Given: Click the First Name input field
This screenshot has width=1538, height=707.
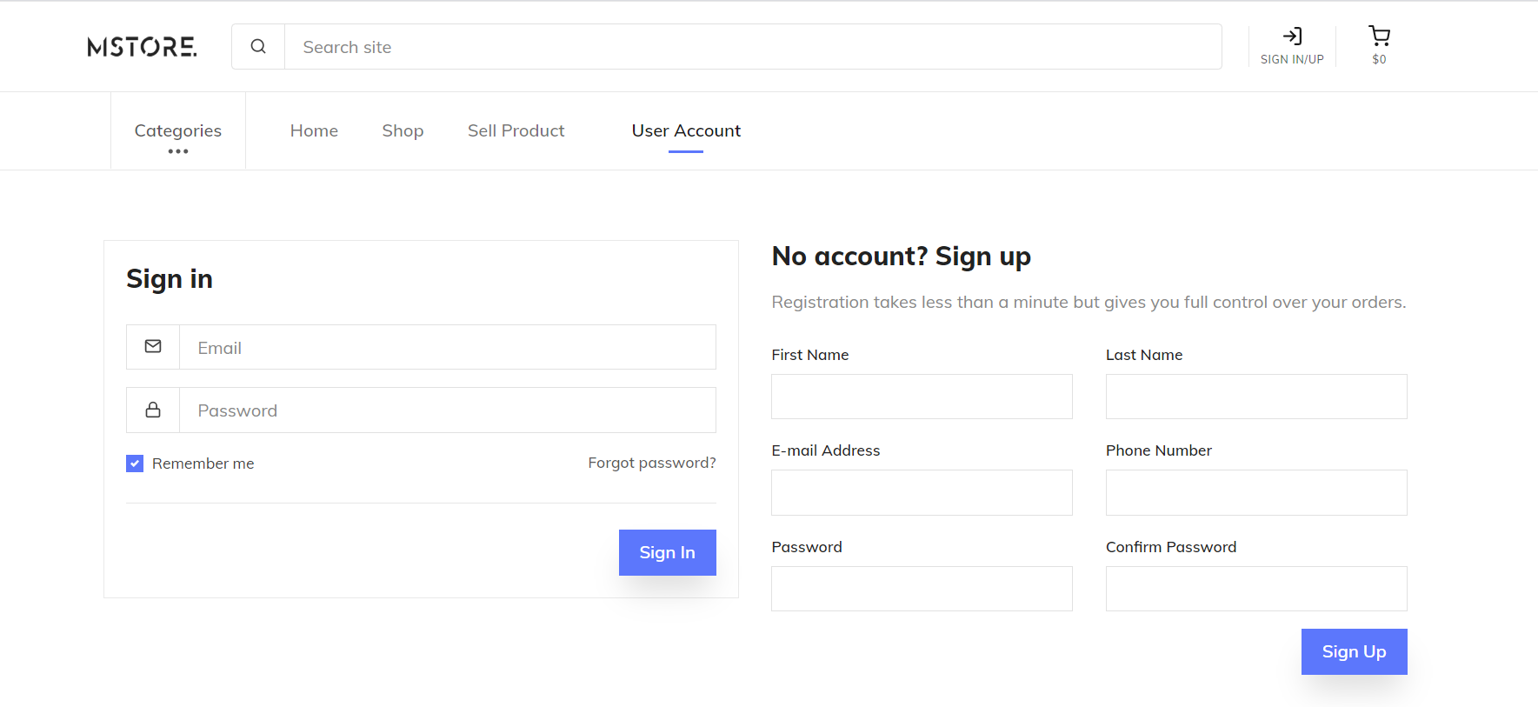Looking at the screenshot, I should tap(922, 397).
